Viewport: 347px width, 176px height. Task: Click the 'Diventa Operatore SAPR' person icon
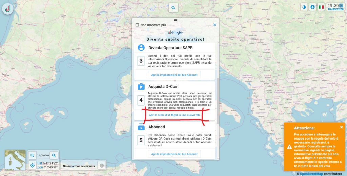(141, 47)
